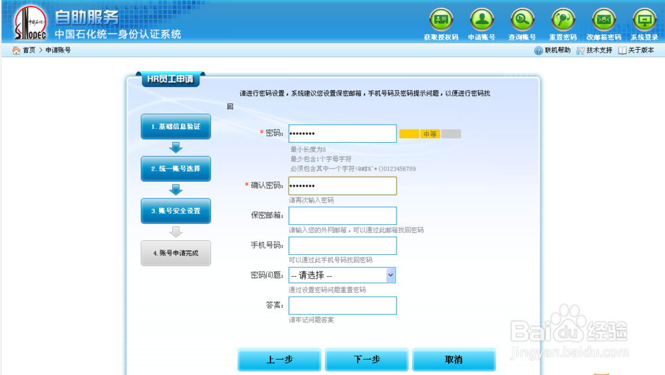Screen dimensions: 665x375
Task: Click the gray strength bar segment
Action: click(x=451, y=134)
